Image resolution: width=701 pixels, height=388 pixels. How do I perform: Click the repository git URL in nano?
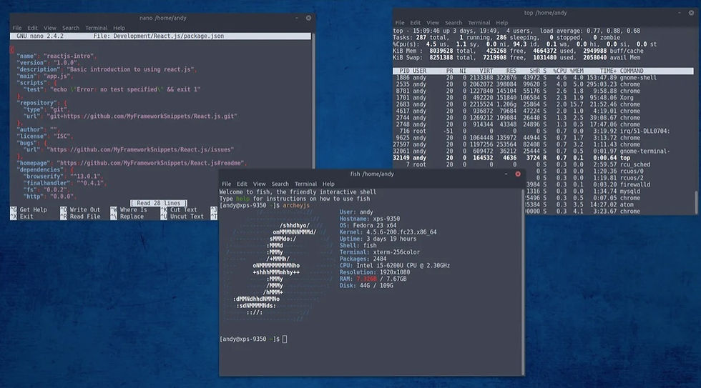[142, 116]
